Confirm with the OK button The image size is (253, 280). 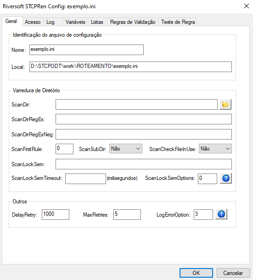tap(196, 273)
